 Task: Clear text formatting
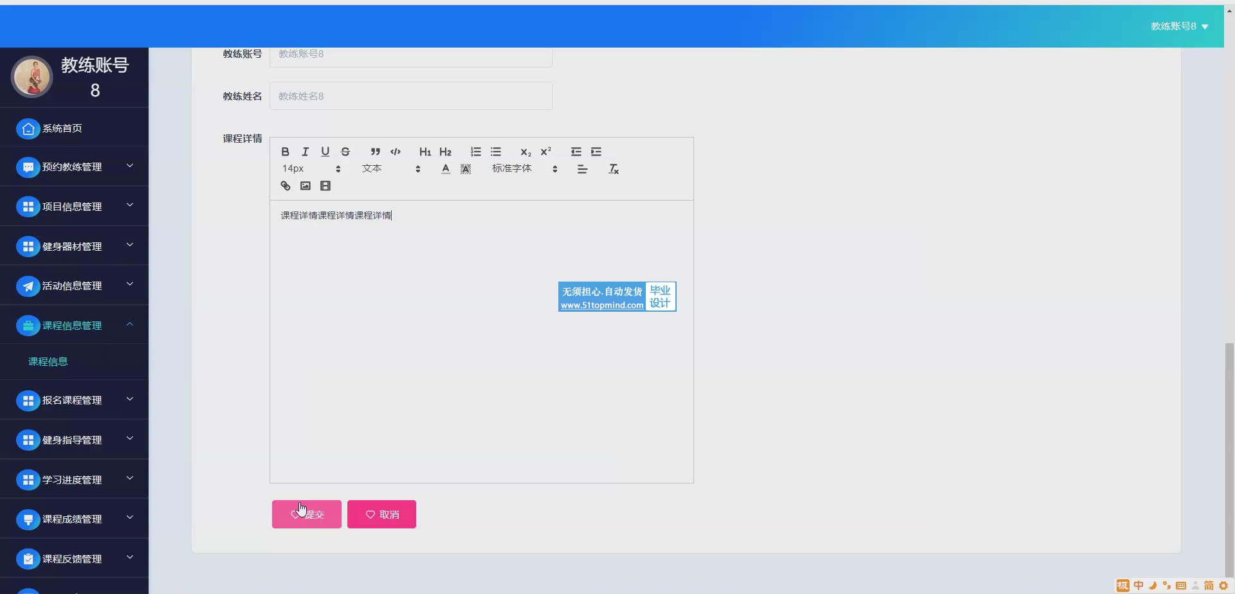pos(613,169)
